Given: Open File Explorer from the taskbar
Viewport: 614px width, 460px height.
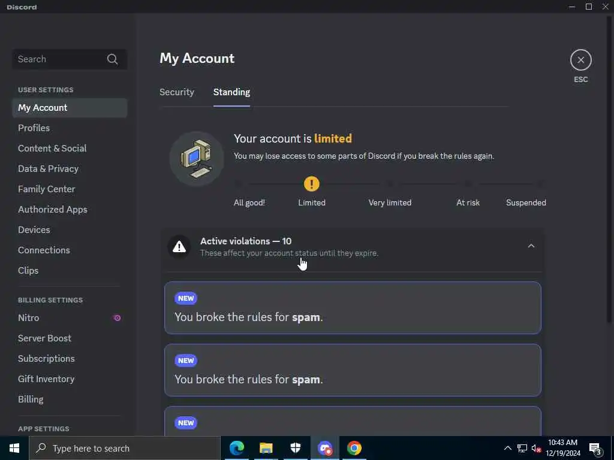Looking at the screenshot, I should click(x=266, y=448).
